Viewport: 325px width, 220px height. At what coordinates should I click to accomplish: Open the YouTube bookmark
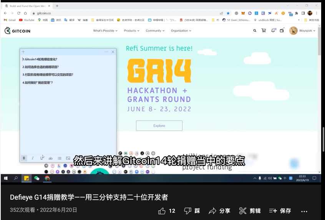[27, 20]
